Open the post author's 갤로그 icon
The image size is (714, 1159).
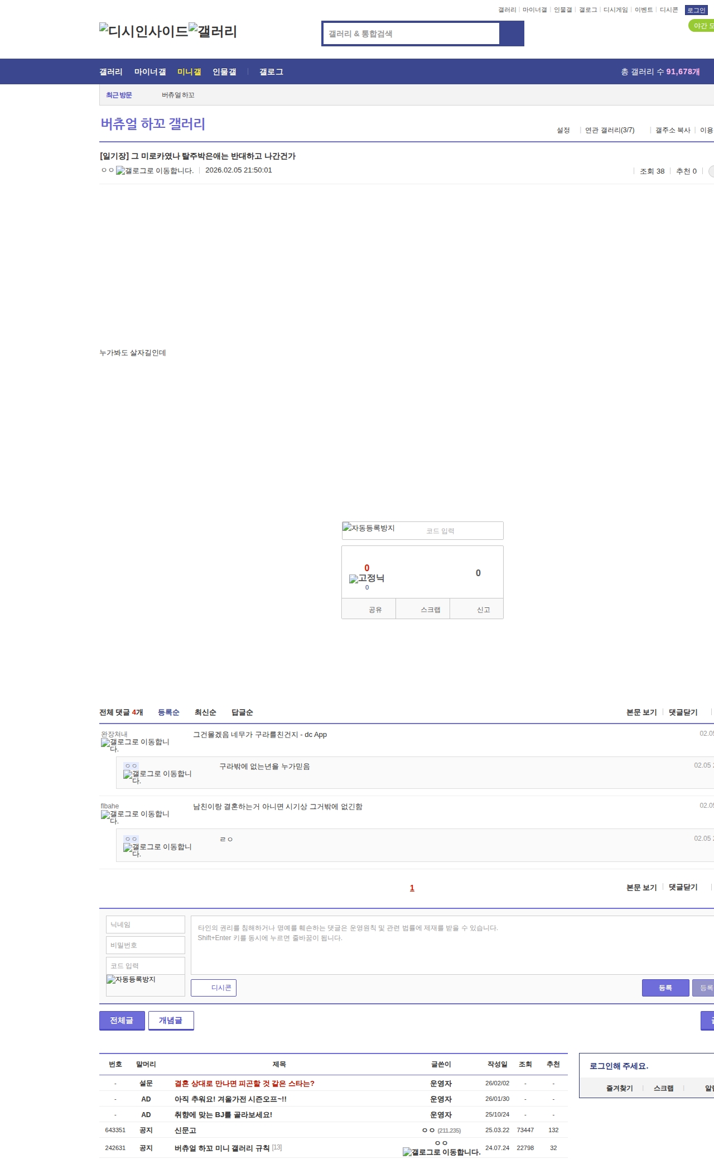click(155, 171)
